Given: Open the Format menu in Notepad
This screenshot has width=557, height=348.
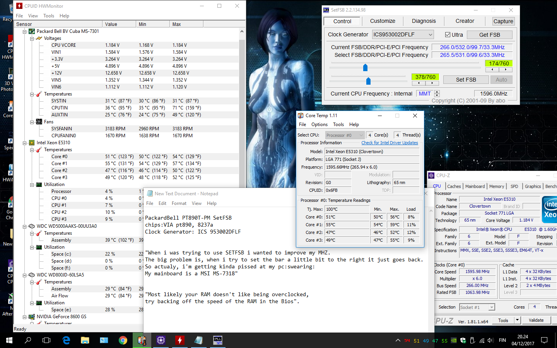Looking at the screenshot, I should point(179,203).
